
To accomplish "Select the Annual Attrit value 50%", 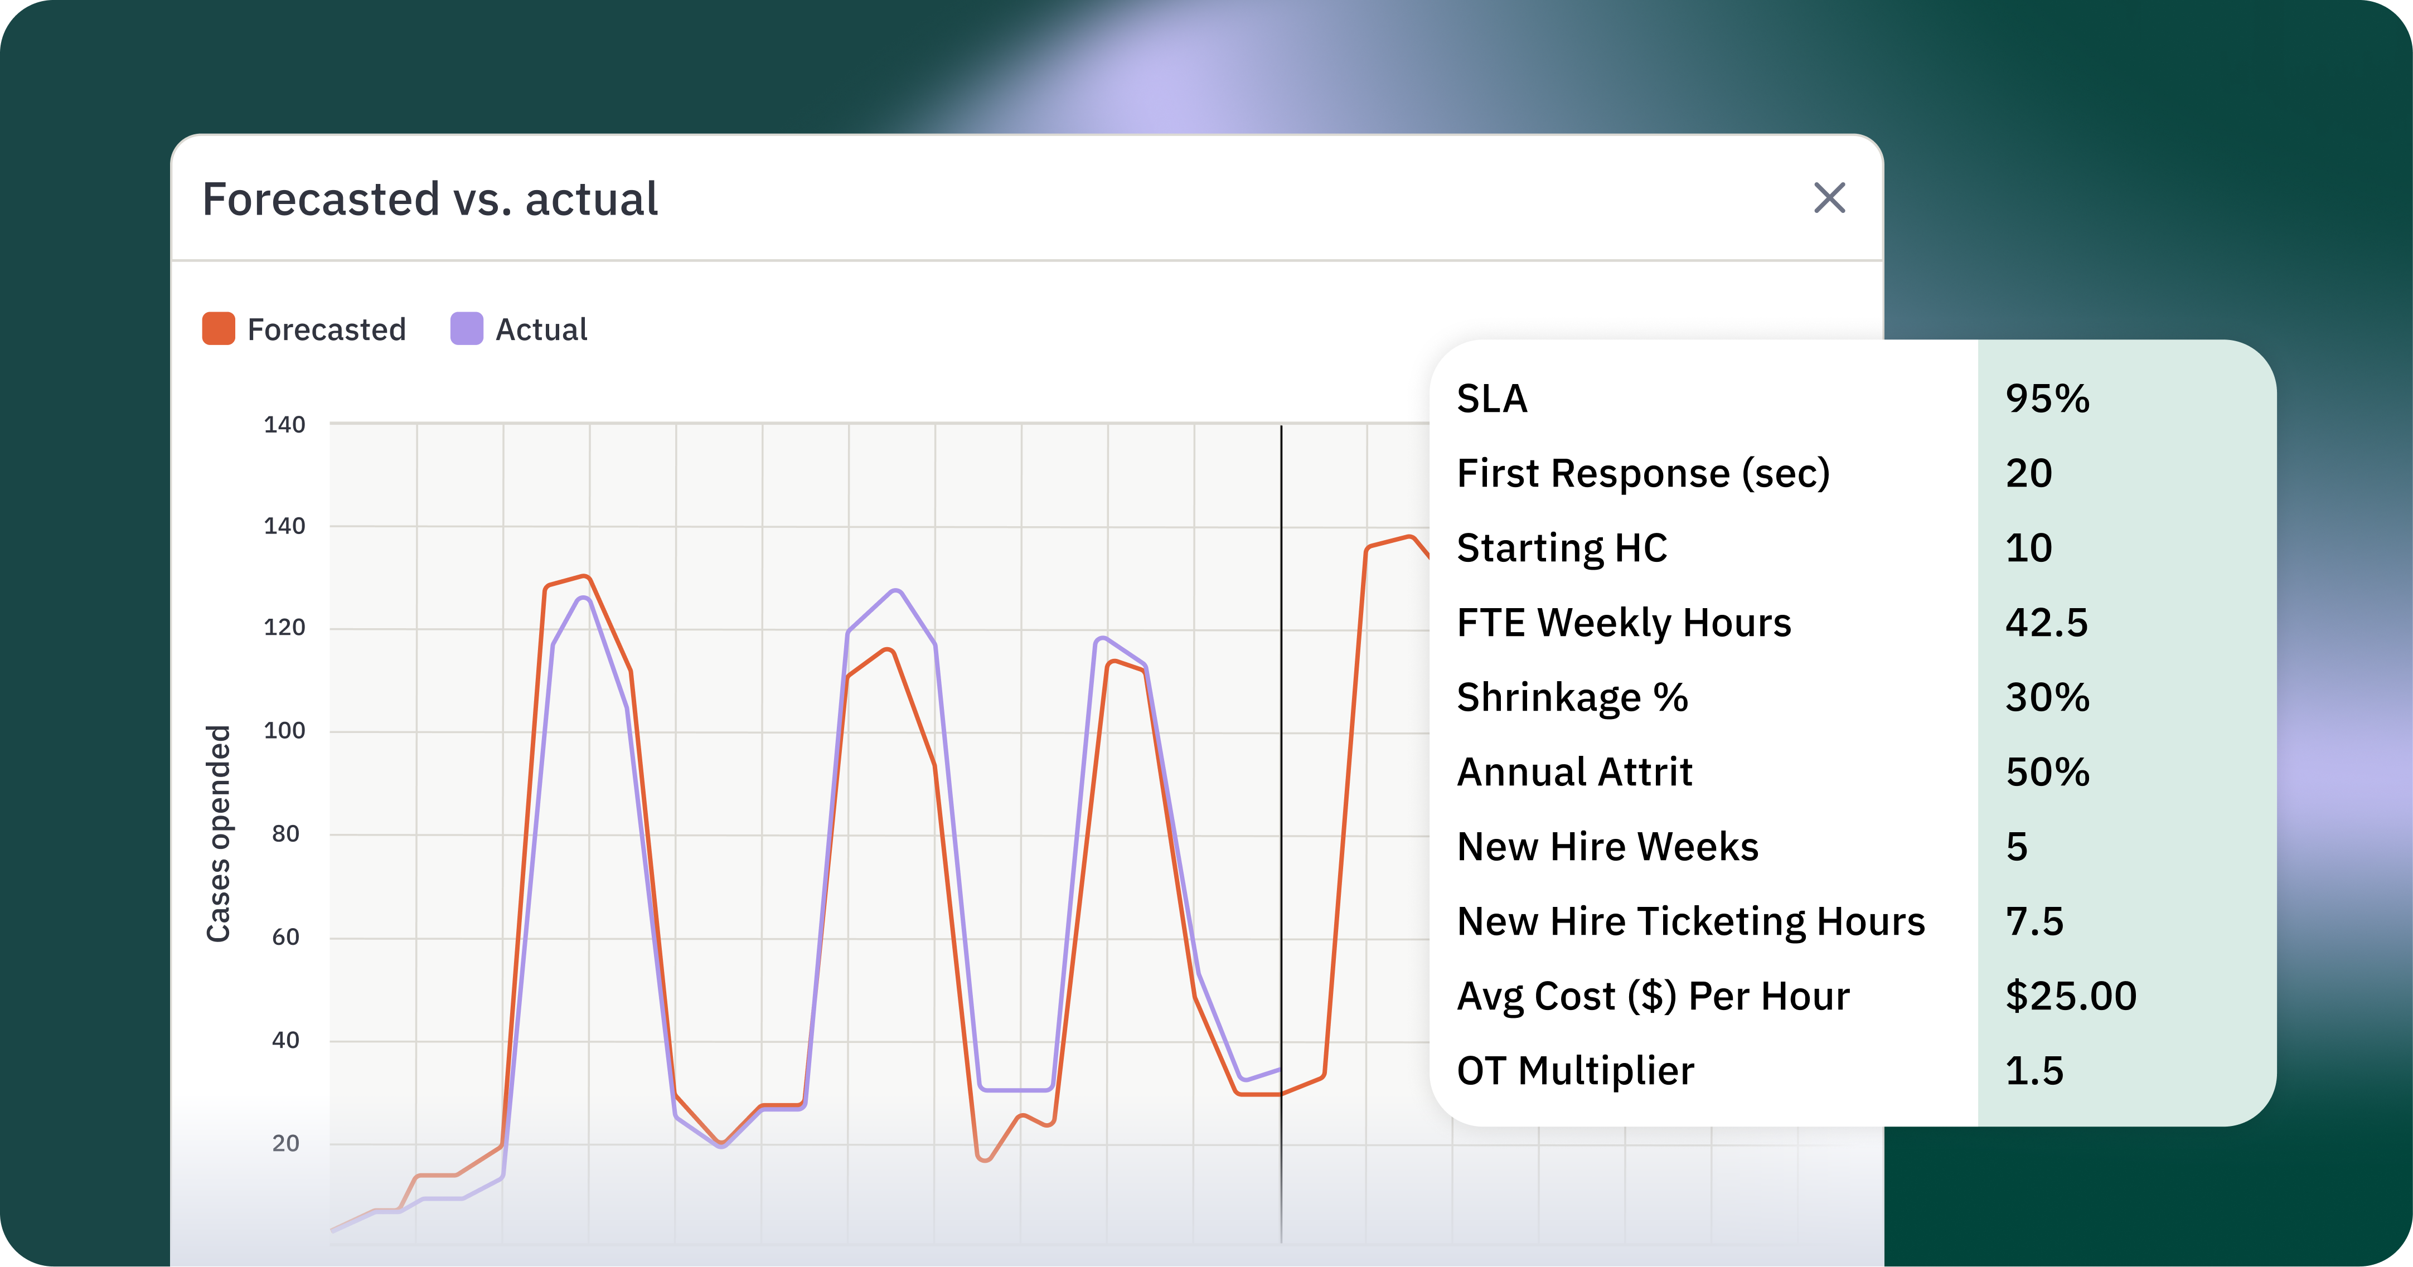I will (x=2047, y=773).
